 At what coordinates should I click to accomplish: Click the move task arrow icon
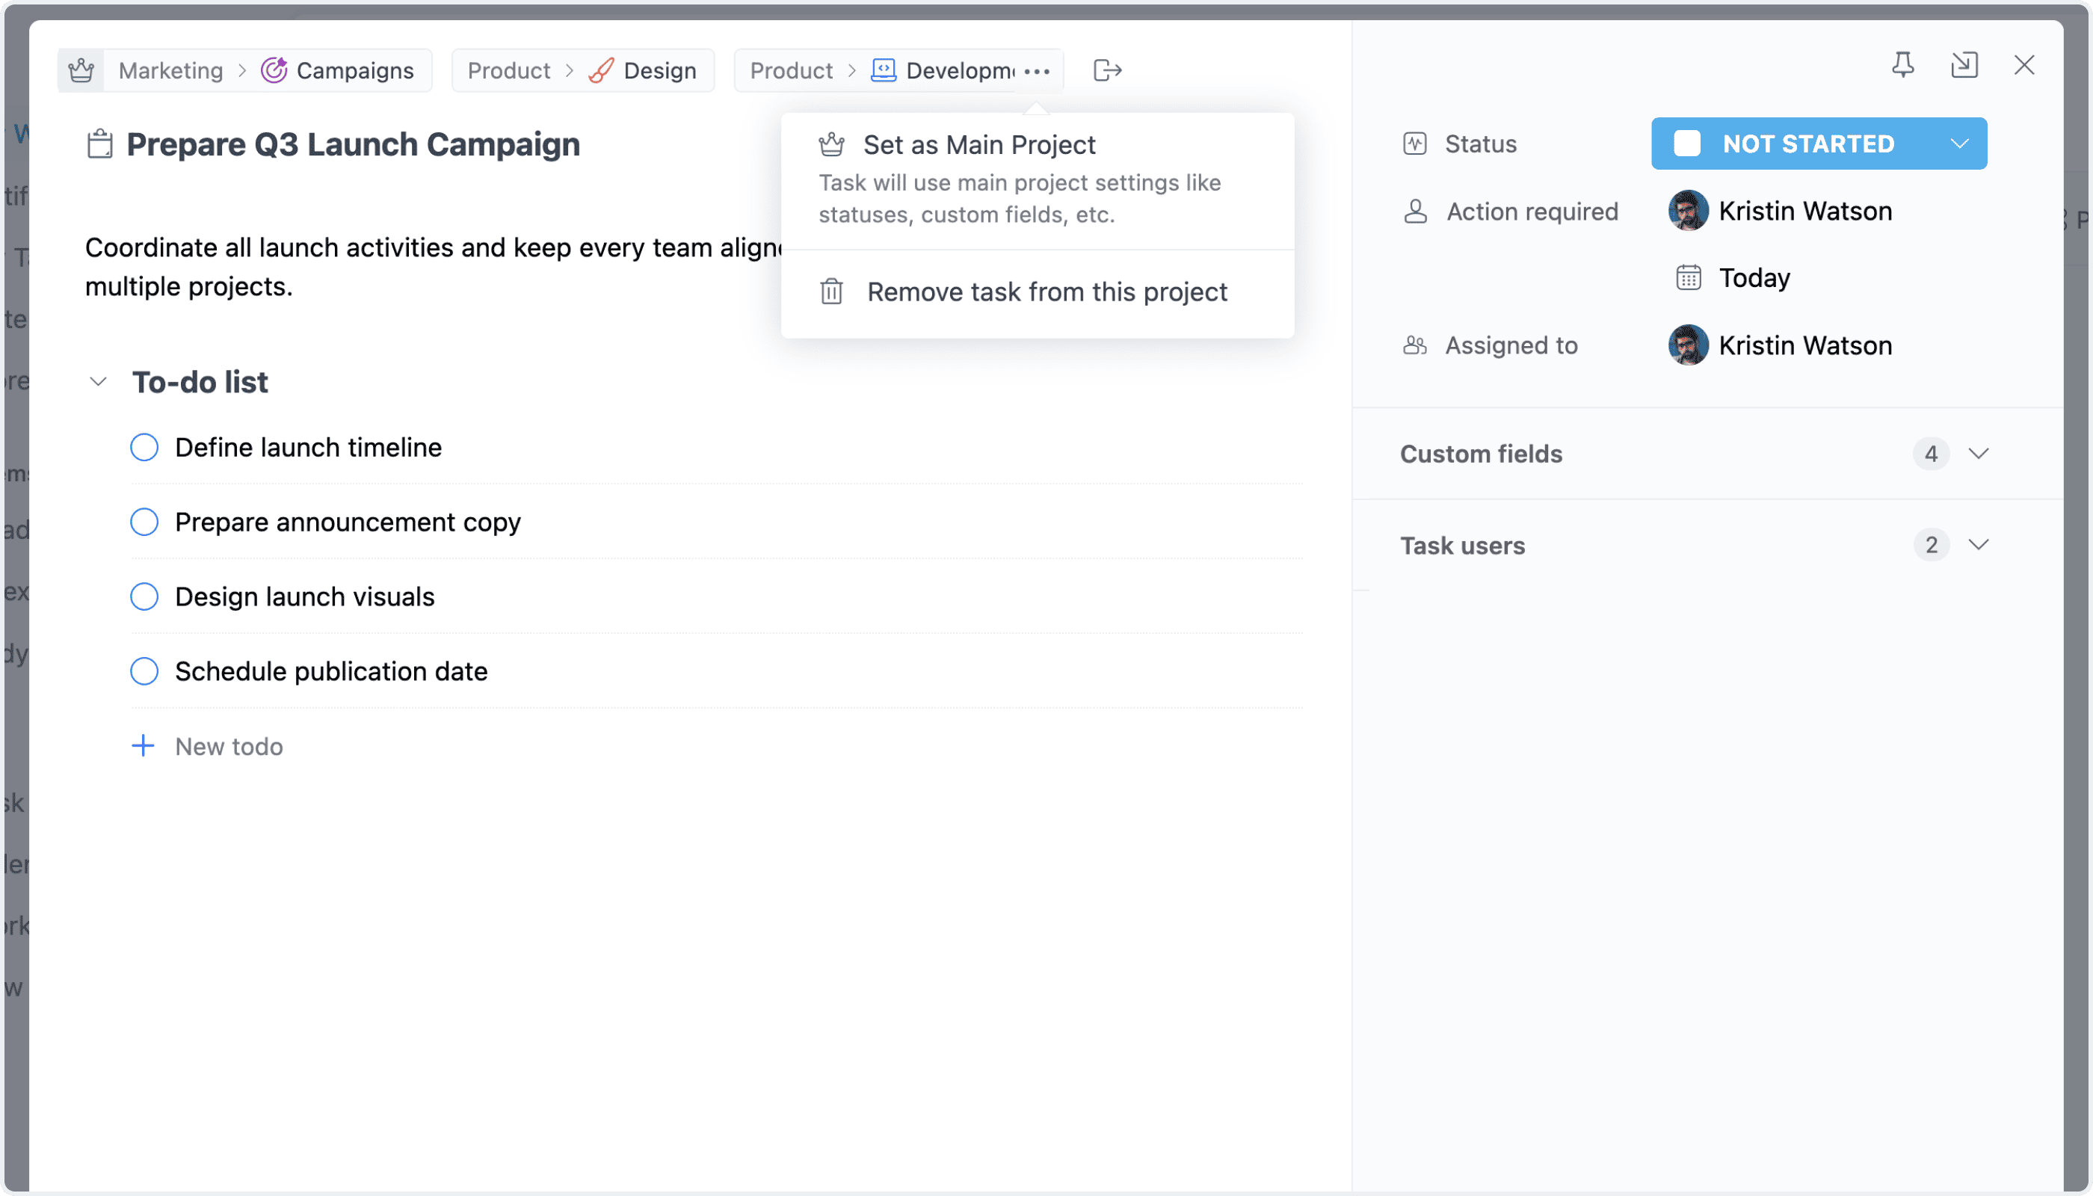pos(1107,71)
